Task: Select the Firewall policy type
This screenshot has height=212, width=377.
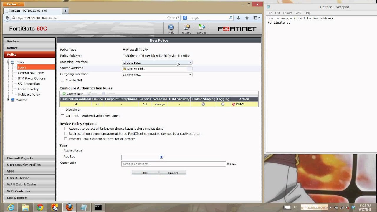Action: [x=124, y=50]
